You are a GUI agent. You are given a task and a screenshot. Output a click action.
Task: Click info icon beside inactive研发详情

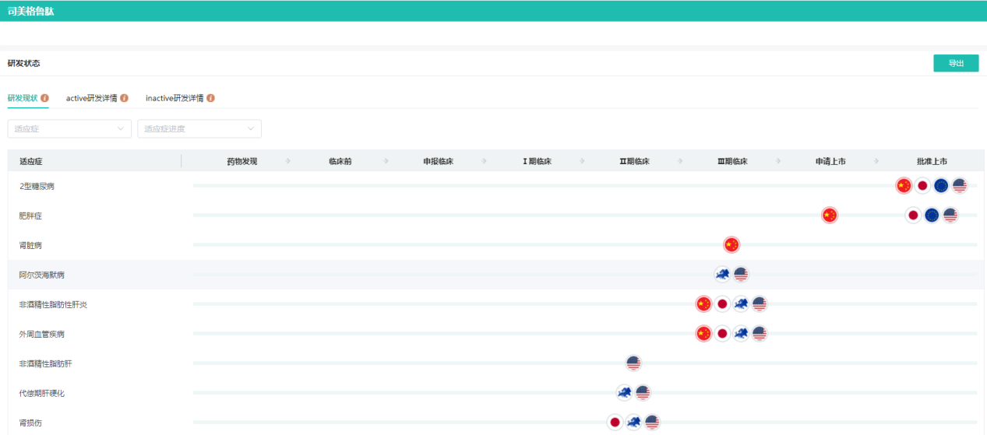[210, 98]
